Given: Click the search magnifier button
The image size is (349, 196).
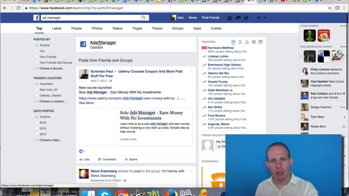Looking at the screenshot, I should point(143,17).
